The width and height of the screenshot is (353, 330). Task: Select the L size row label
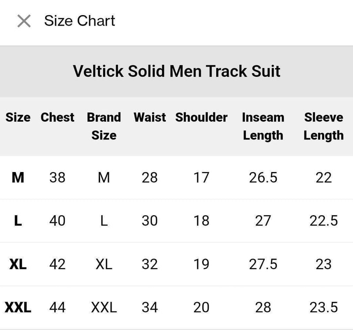[x=18, y=221]
